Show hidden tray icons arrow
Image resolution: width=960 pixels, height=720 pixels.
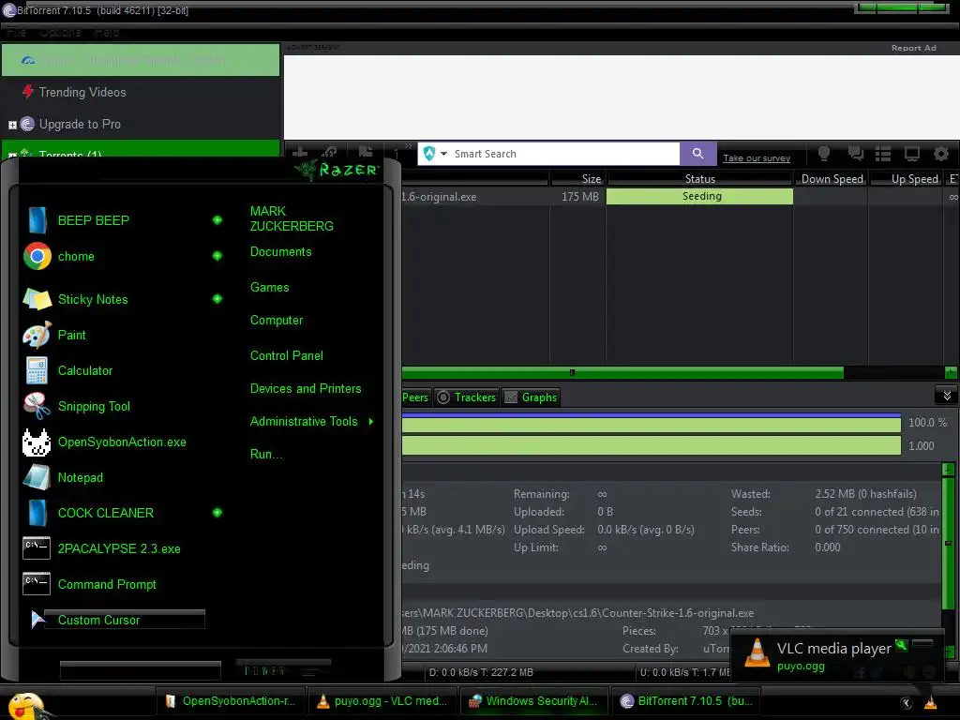[x=907, y=703]
